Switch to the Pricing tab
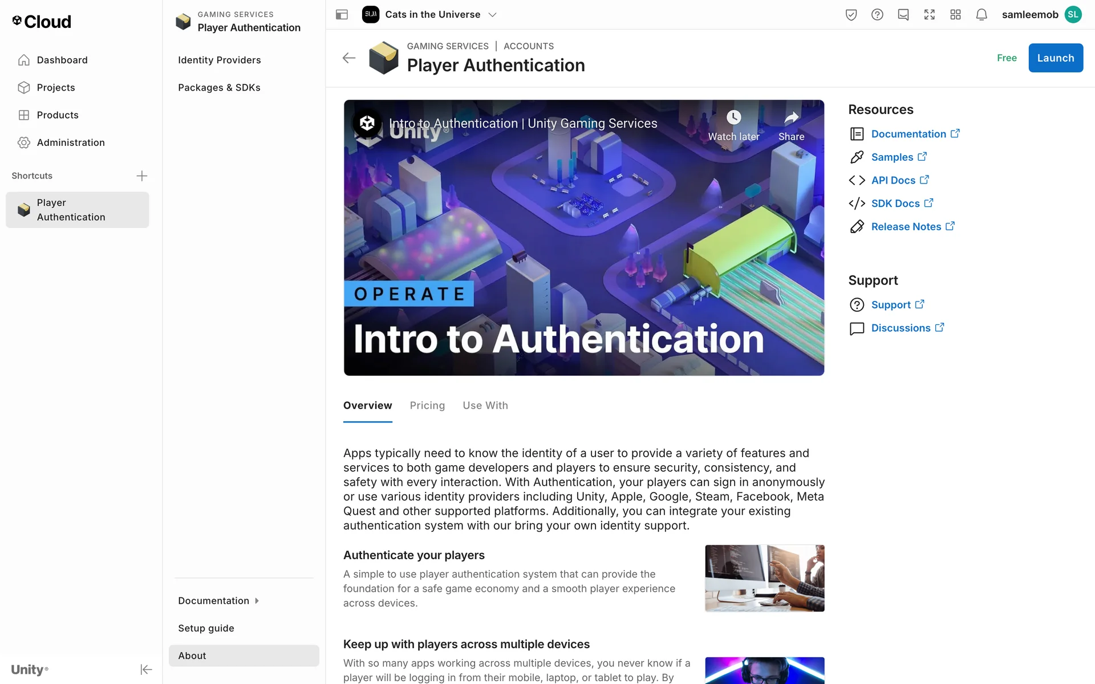1095x684 pixels. click(x=427, y=405)
